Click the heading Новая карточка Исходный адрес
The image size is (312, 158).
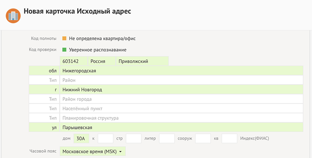[78, 11]
